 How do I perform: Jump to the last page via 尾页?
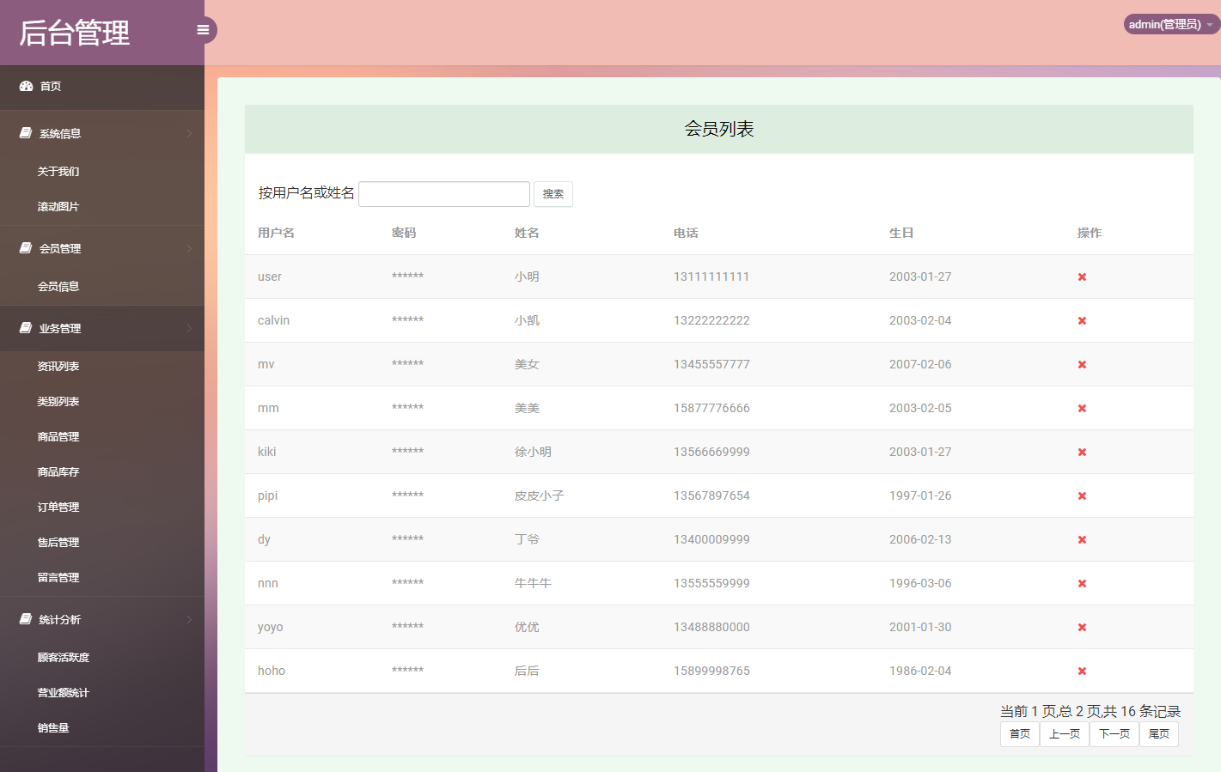[1159, 733]
